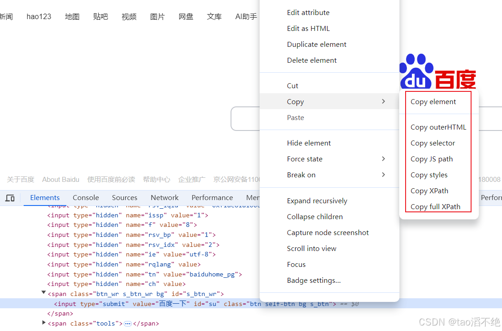
Task: Toggle the device toolbar icon in DevTools
Action: click(x=10, y=198)
